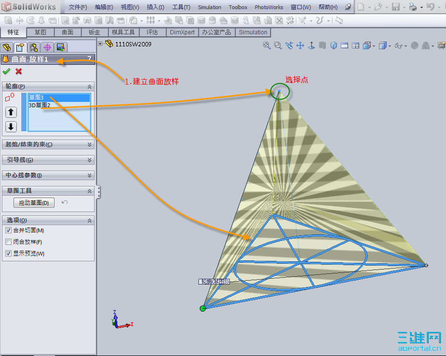Click the Normal To view icon
The height and width of the screenshot is (356, 446).
311,45
